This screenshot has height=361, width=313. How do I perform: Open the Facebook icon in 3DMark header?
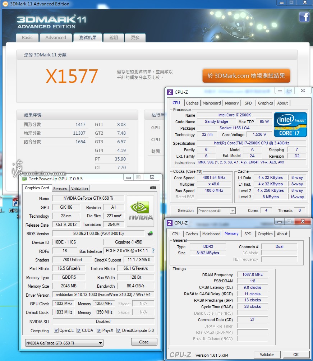(x=304, y=17)
